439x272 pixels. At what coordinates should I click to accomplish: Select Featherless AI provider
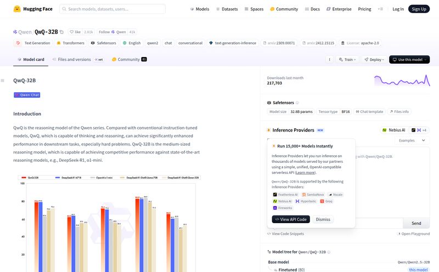pos(285,195)
